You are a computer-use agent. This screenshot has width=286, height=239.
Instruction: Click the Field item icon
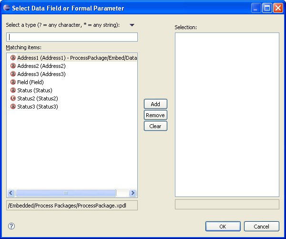13,82
